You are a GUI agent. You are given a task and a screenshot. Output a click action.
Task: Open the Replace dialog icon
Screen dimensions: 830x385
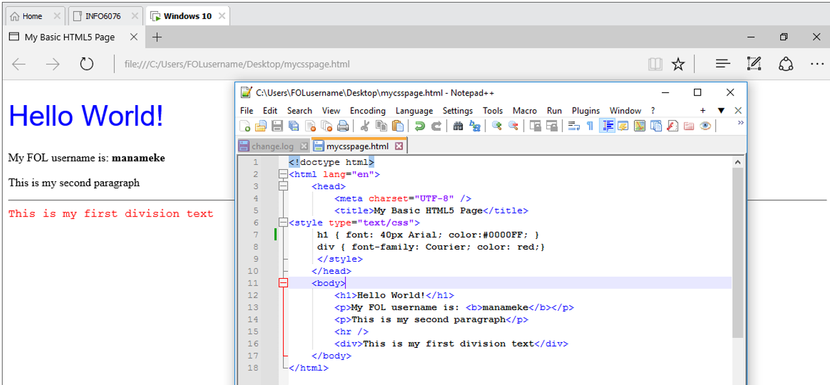tap(474, 126)
